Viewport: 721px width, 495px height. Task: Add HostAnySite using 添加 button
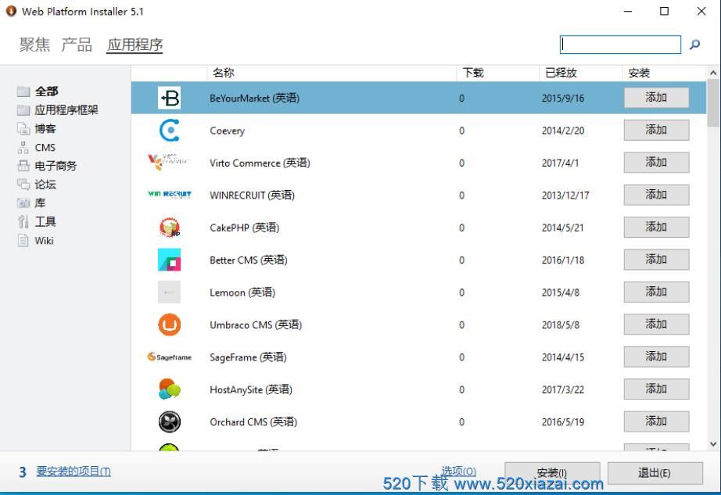(x=656, y=389)
